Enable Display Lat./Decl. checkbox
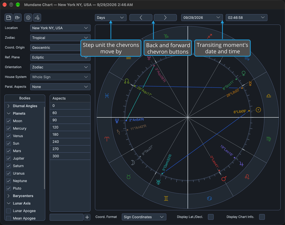Screen dimensions: 285x225 tap(211, 217)
